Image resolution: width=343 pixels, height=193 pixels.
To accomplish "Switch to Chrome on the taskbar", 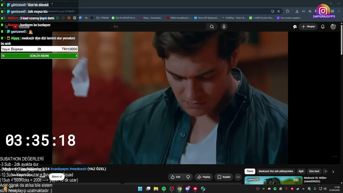I will pyautogui.click(x=180, y=189).
